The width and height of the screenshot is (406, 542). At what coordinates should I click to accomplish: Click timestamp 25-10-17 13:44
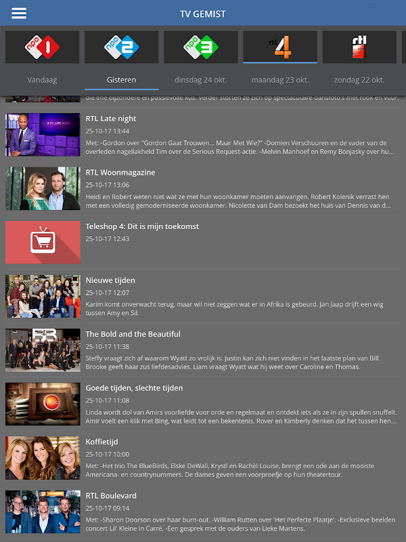click(108, 131)
